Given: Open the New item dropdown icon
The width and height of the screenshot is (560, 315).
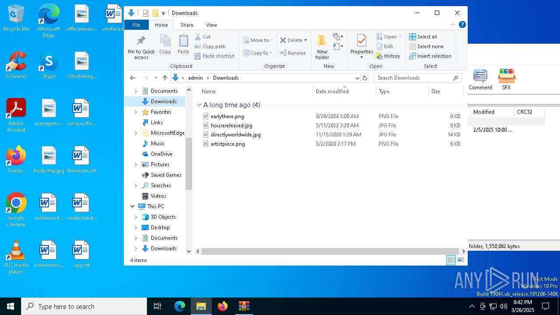Looking at the screenshot, I should (x=338, y=37).
